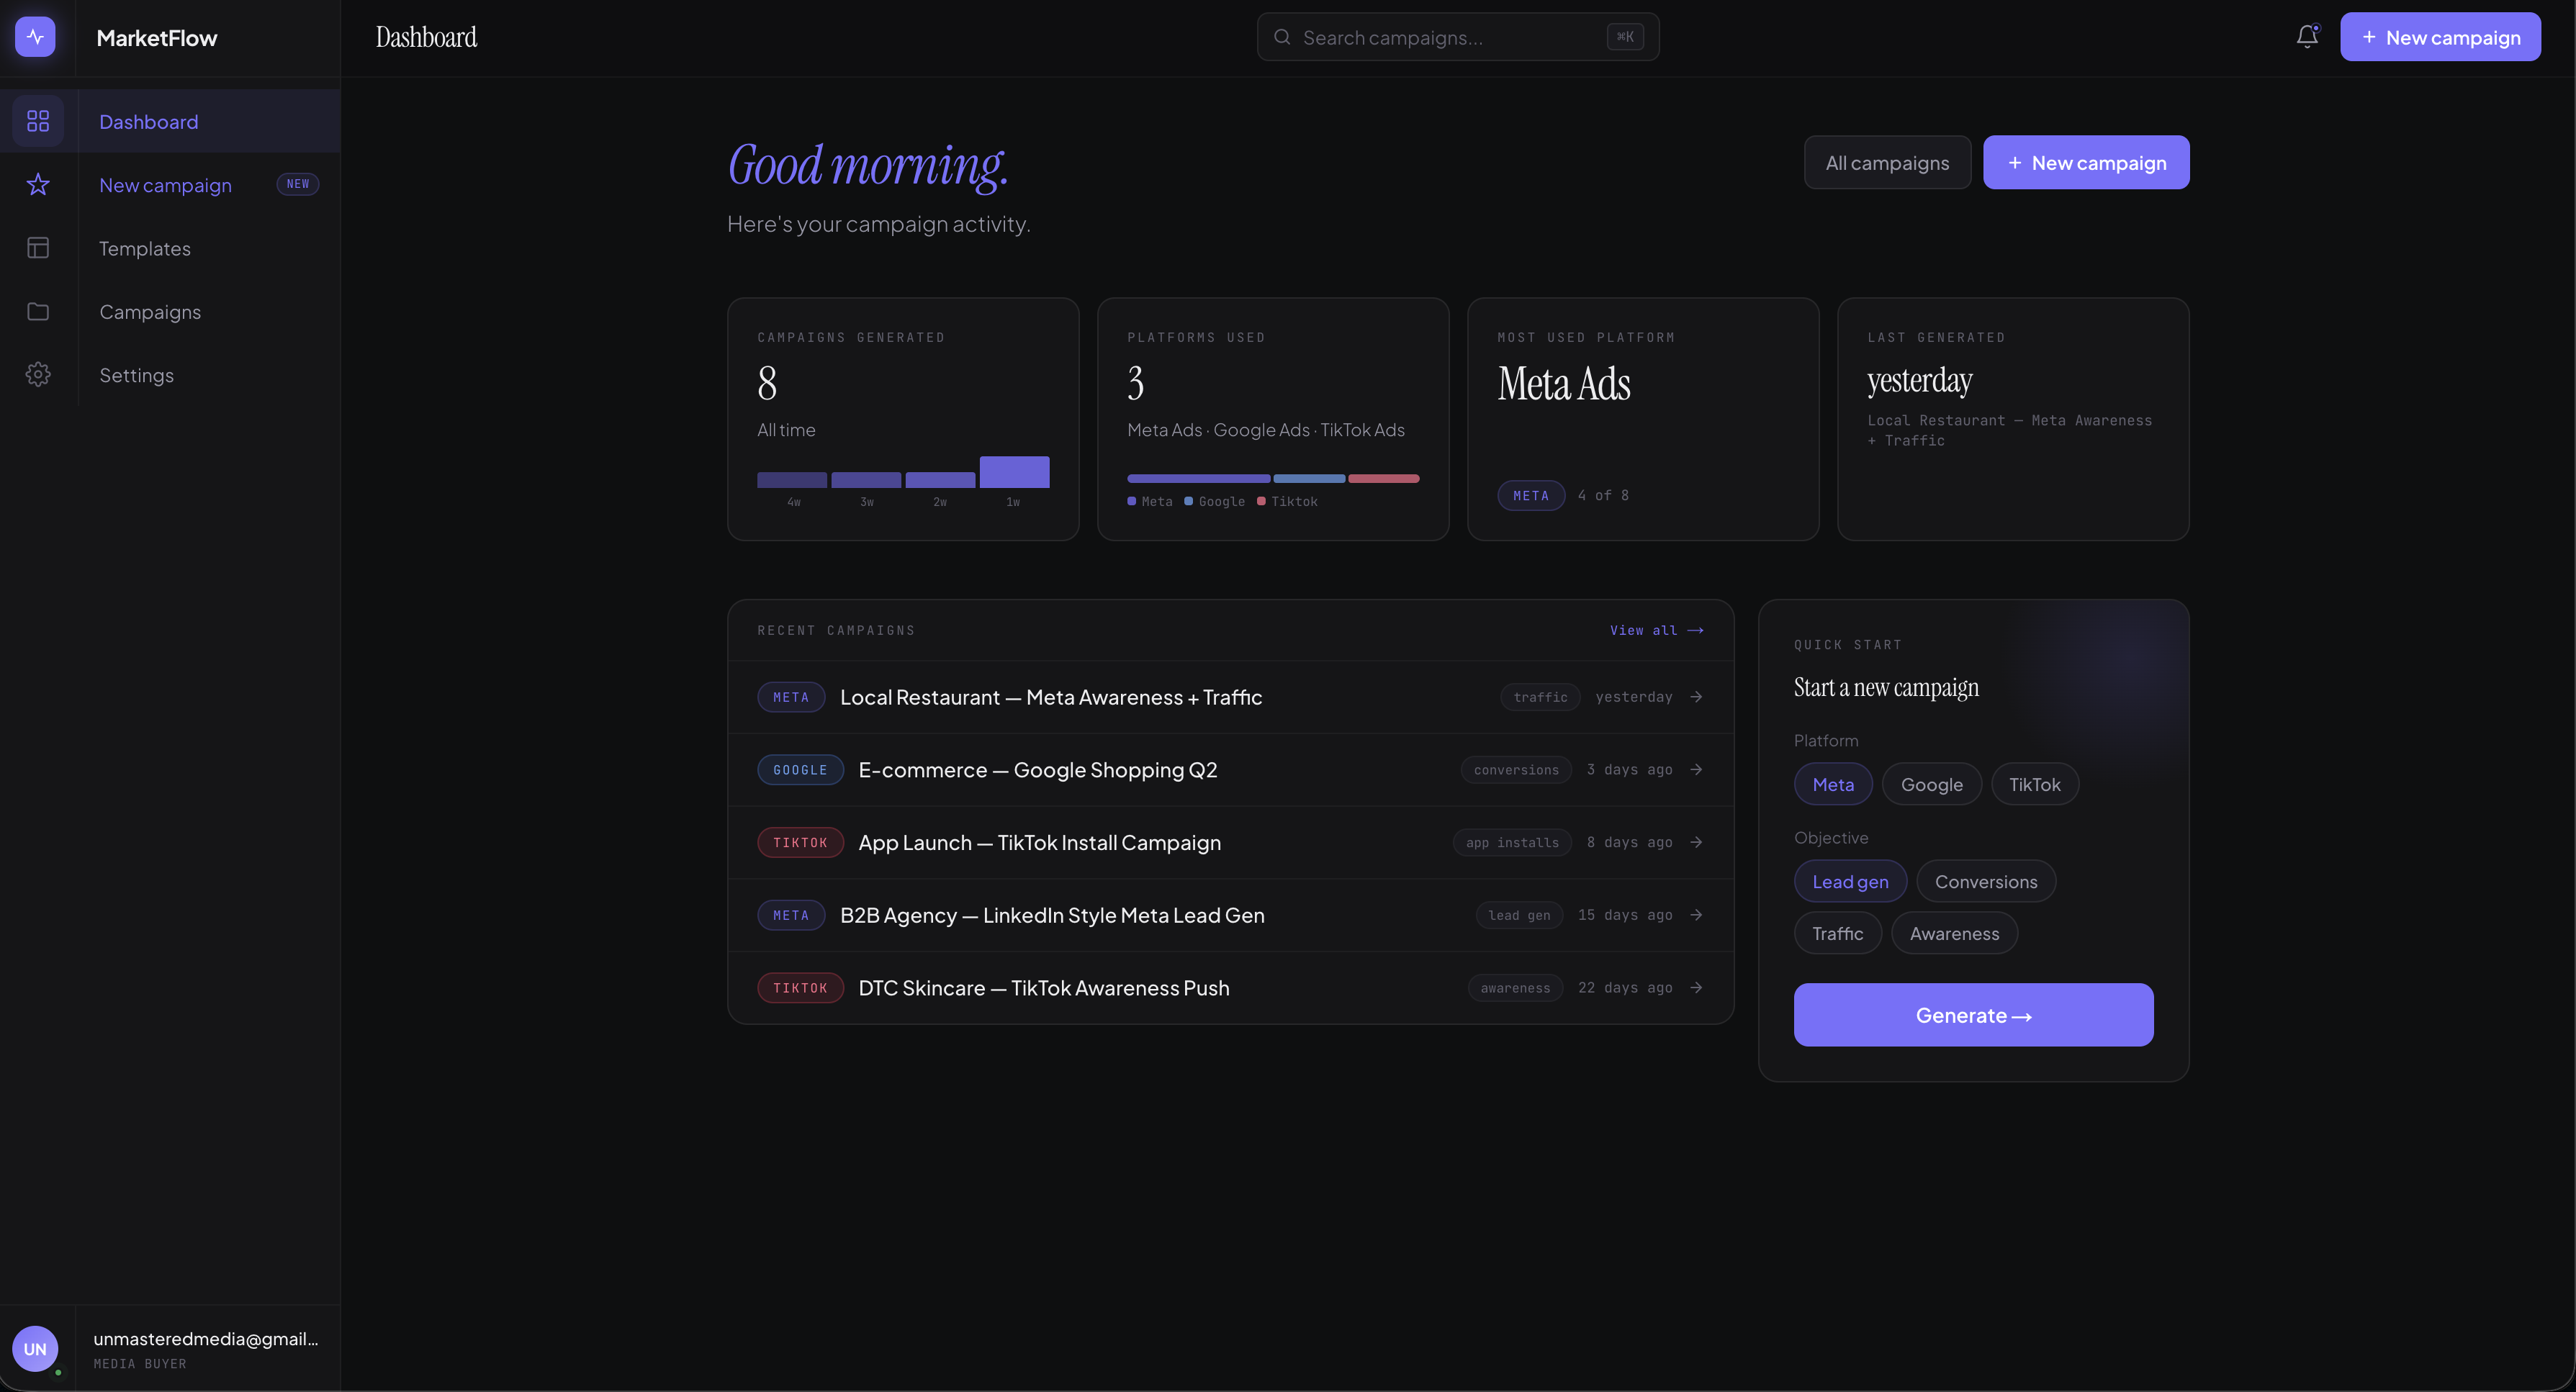Open notifications via the bell icon
The image size is (2576, 1392).
coord(2306,36)
